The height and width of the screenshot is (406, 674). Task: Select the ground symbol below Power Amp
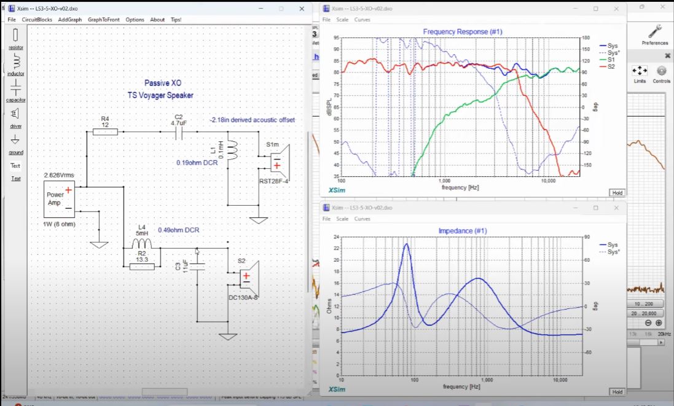coord(99,245)
